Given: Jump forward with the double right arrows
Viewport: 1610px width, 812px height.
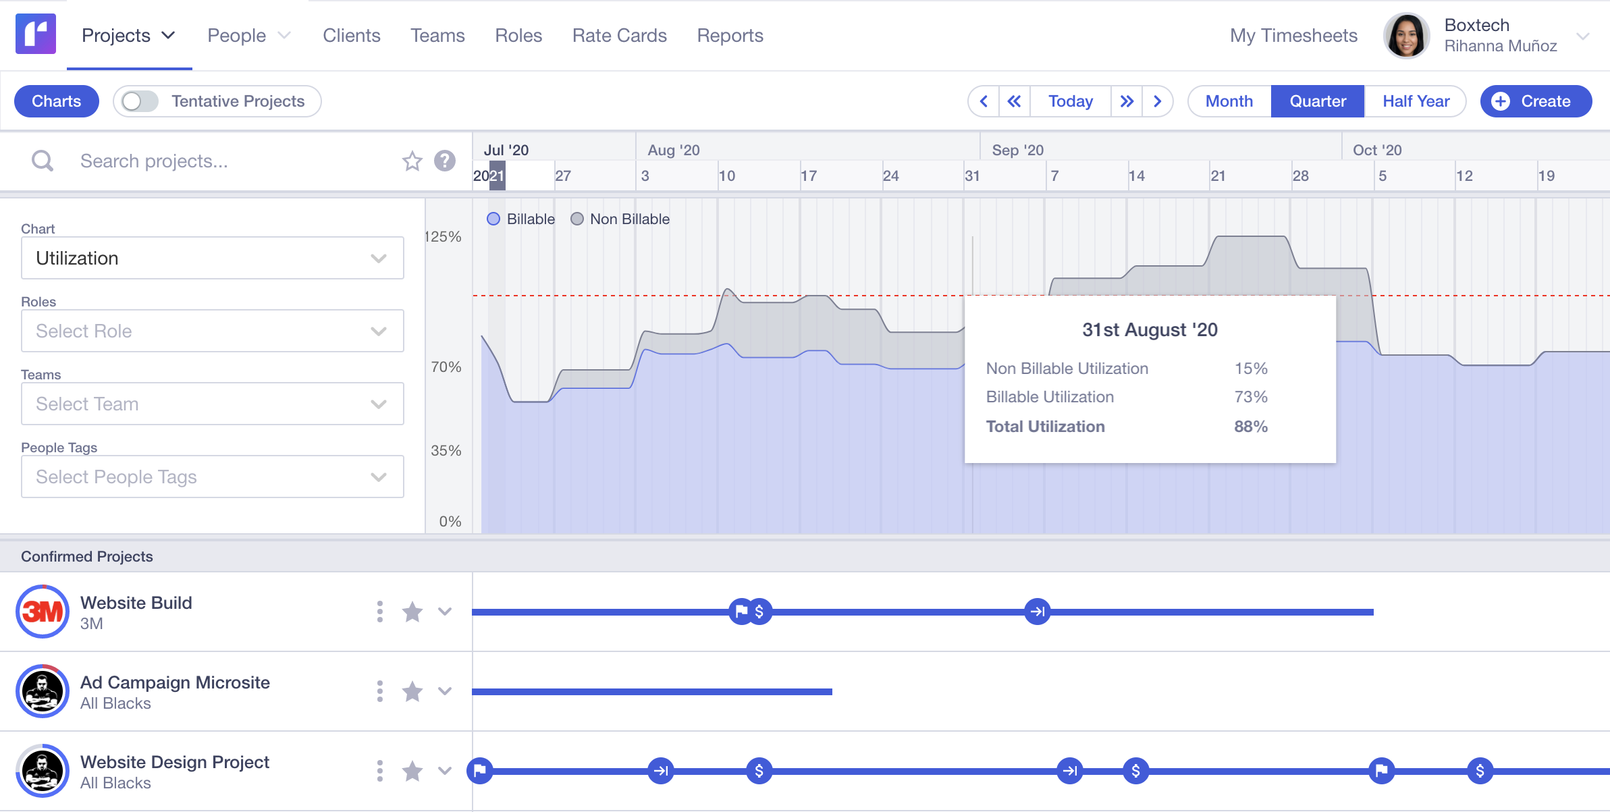Looking at the screenshot, I should (1127, 101).
